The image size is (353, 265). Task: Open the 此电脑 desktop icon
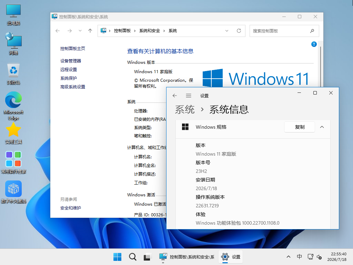click(13, 14)
